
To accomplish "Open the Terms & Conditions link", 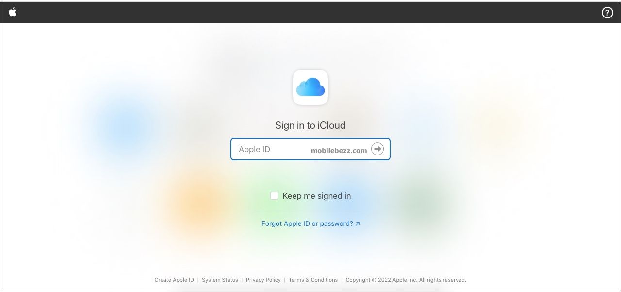I will [x=313, y=280].
